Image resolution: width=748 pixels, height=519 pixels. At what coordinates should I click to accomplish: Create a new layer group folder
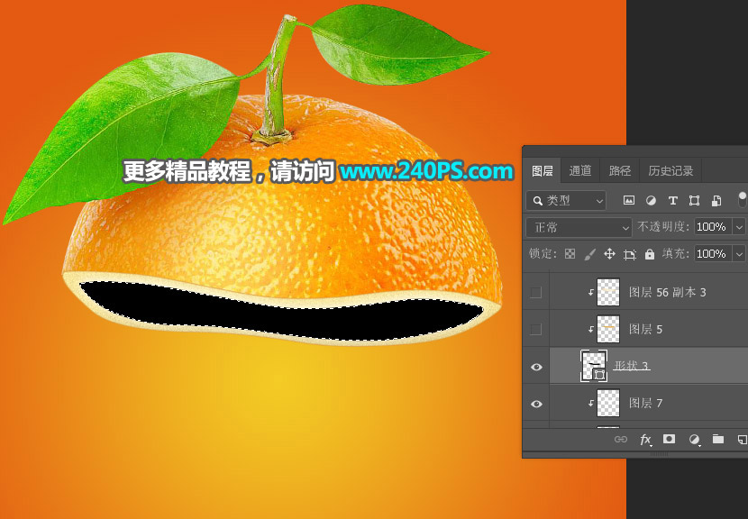718,439
